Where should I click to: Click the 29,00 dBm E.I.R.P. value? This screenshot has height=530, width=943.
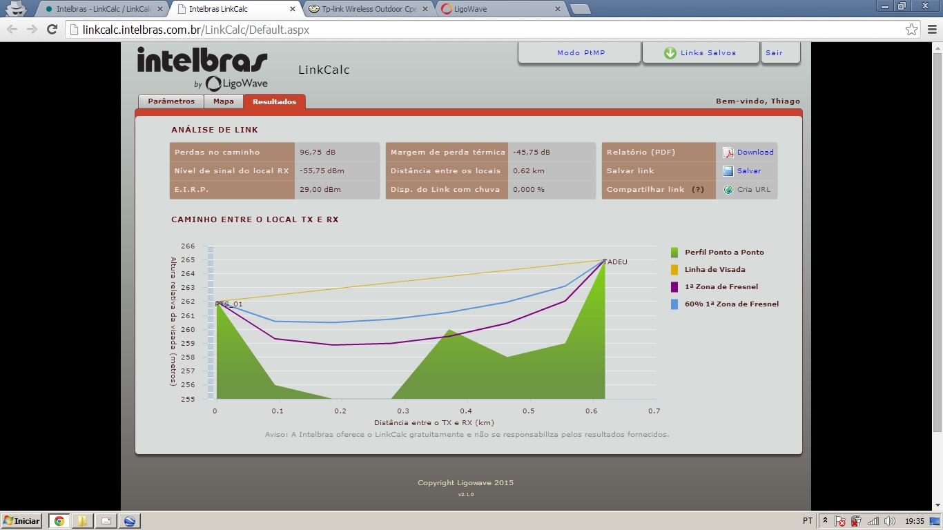pos(320,190)
